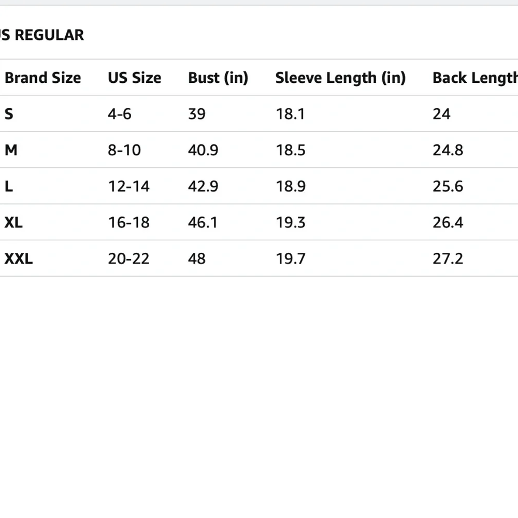Viewport: 518px width, 518px height.
Task: Click the bust value 40.9
Action: coord(203,150)
